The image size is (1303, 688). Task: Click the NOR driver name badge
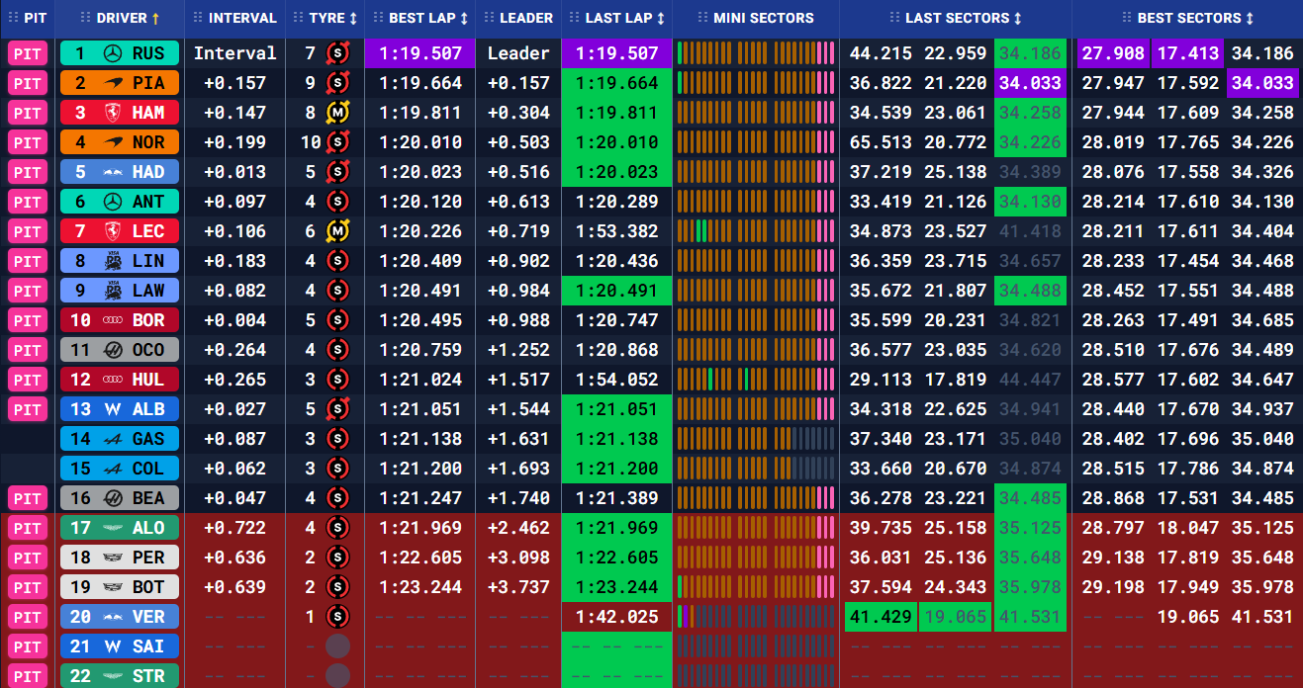tap(120, 142)
